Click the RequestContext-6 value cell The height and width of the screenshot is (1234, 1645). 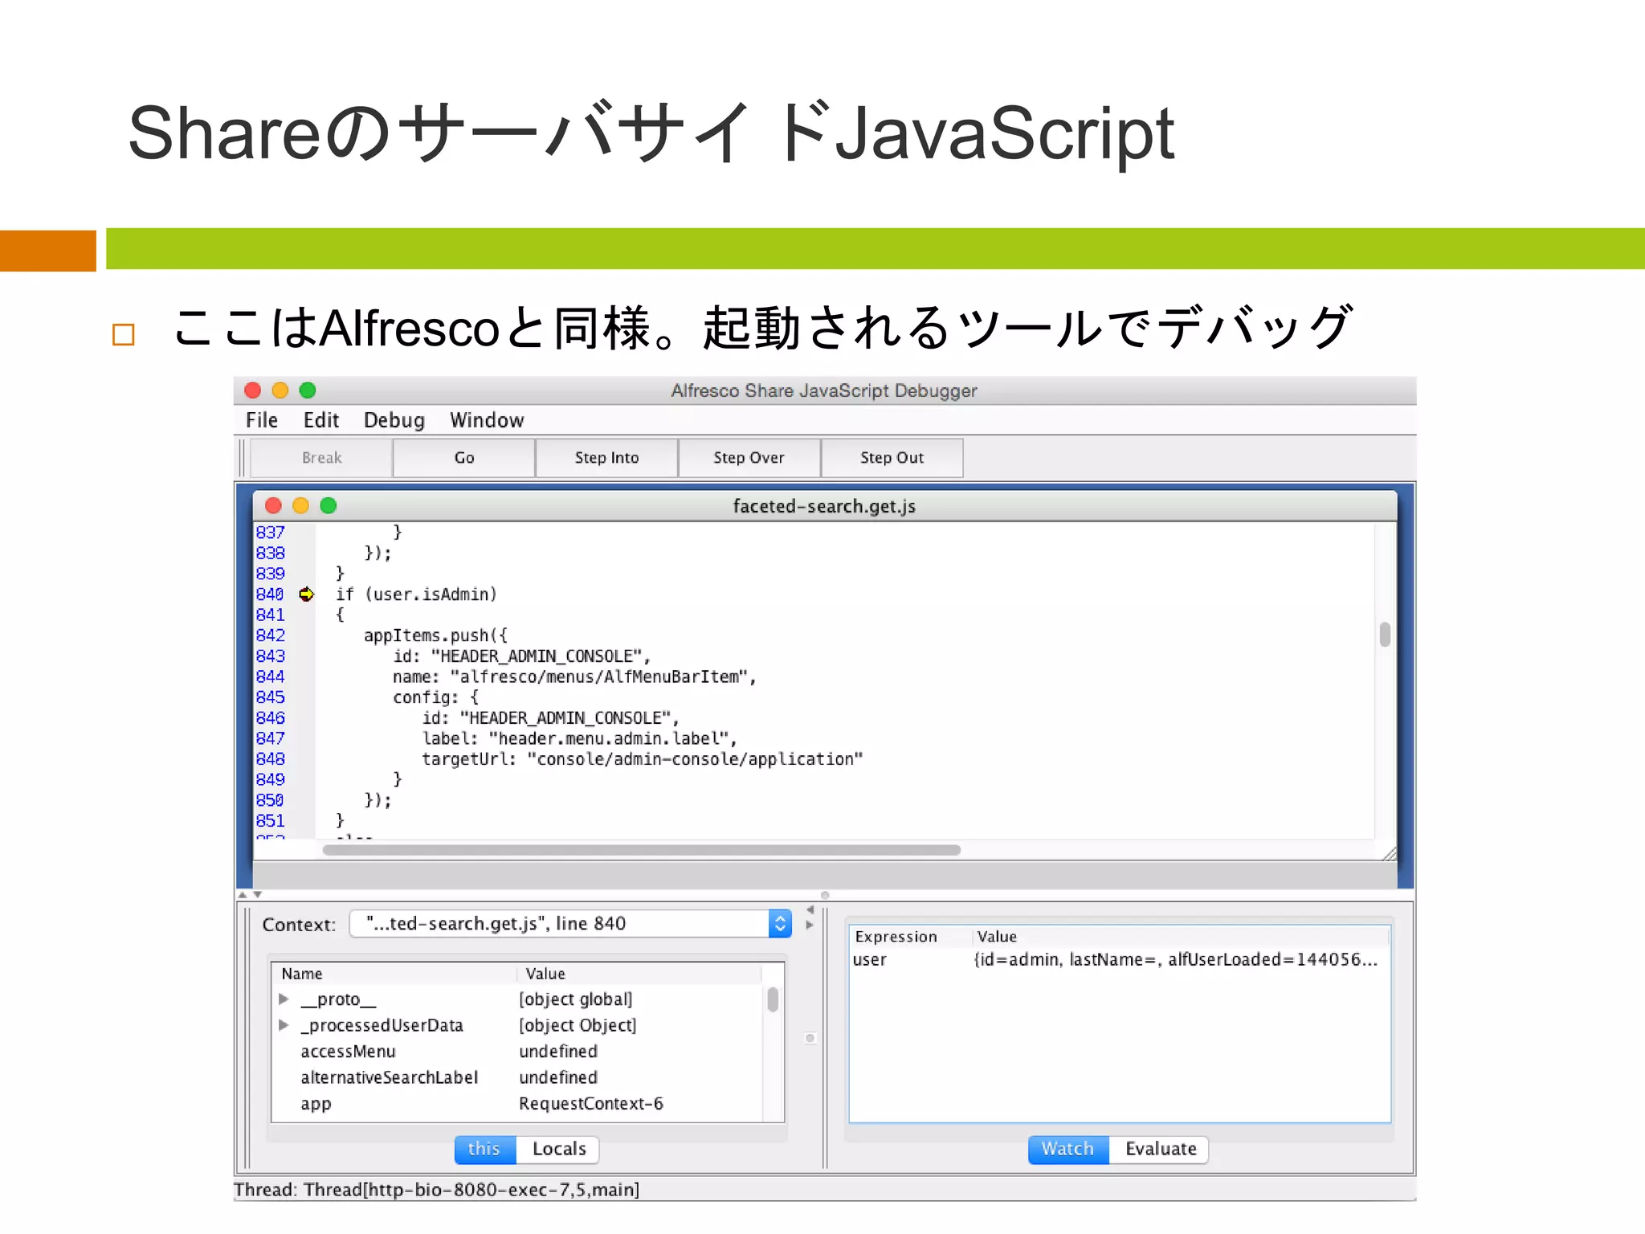click(x=591, y=1104)
